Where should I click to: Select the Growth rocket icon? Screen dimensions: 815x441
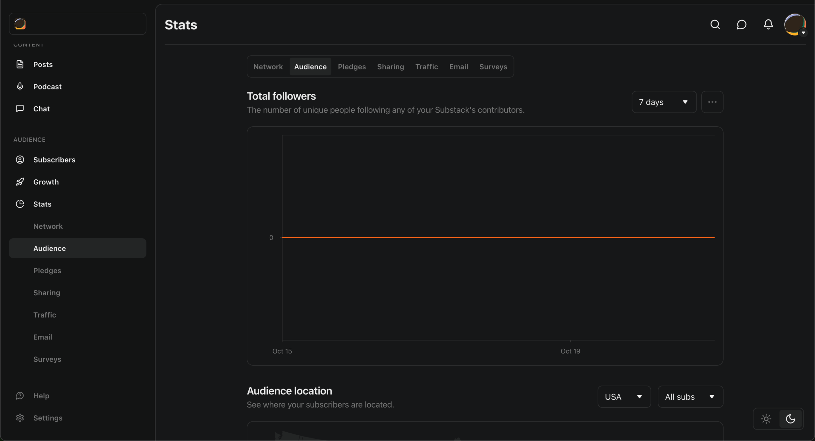coord(19,182)
